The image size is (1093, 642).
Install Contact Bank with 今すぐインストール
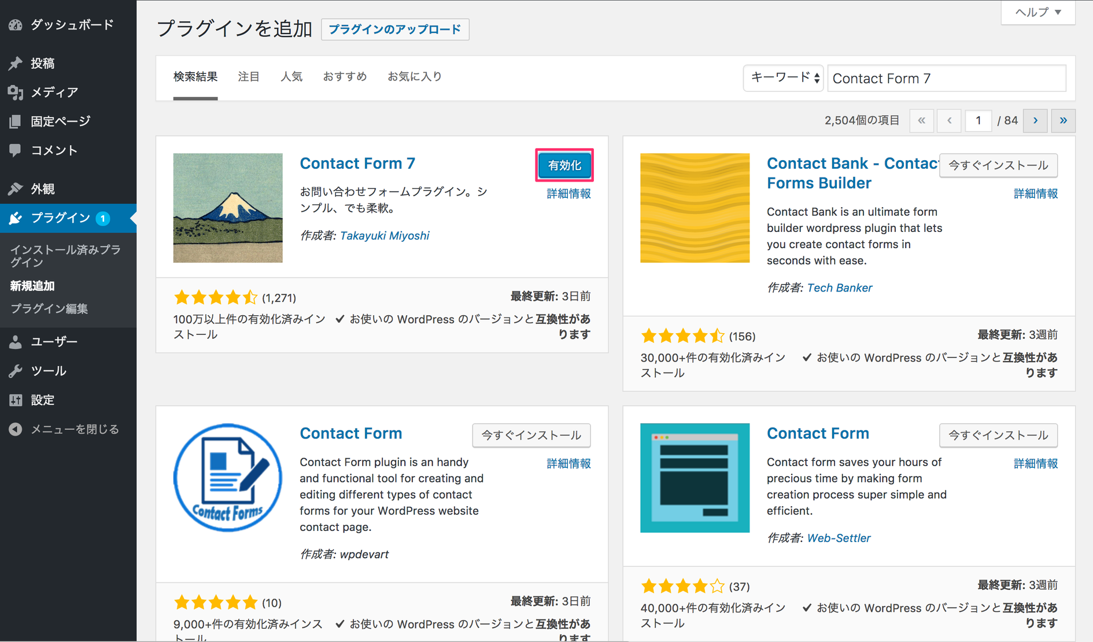(998, 165)
